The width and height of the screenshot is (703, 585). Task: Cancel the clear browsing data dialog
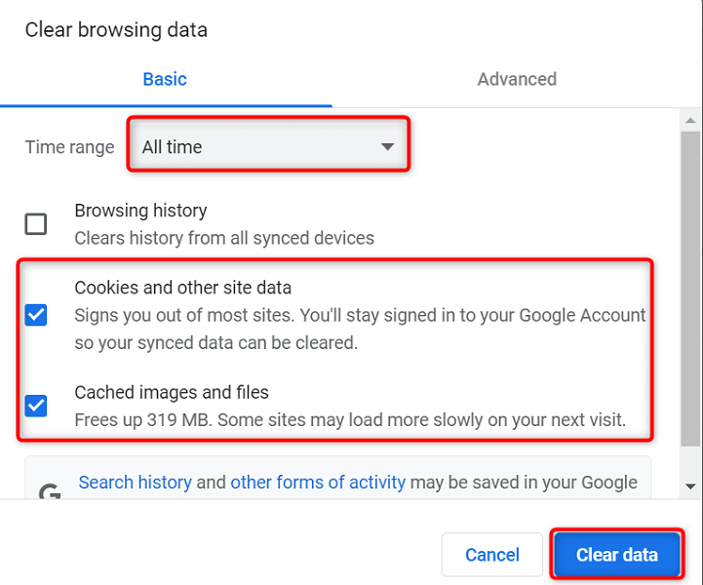click(x=492, y=555)
